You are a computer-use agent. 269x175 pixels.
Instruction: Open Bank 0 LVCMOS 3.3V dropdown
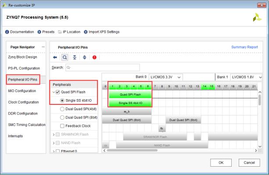coord(166,77)
